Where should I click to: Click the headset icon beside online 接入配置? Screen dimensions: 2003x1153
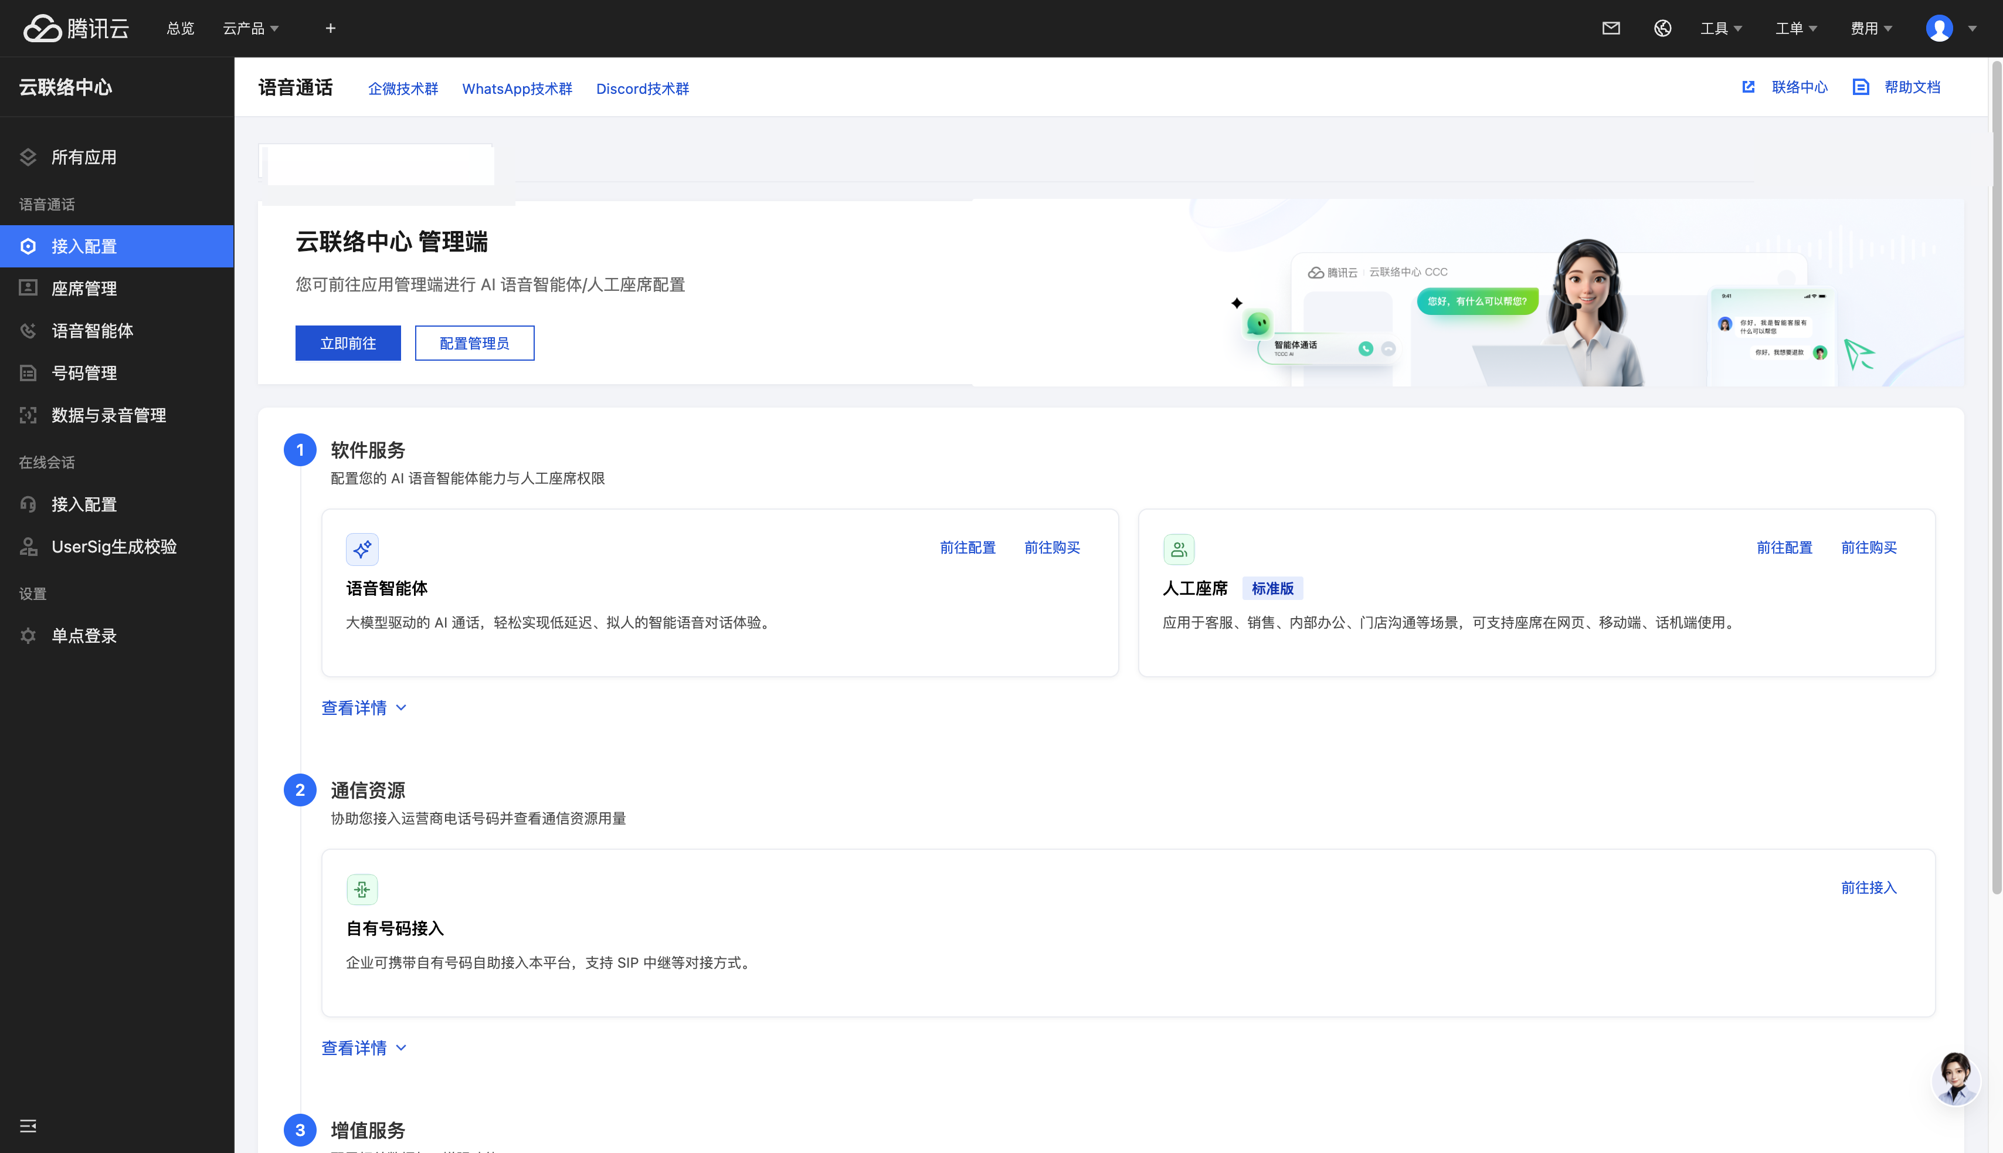click(x=29, y=504)
